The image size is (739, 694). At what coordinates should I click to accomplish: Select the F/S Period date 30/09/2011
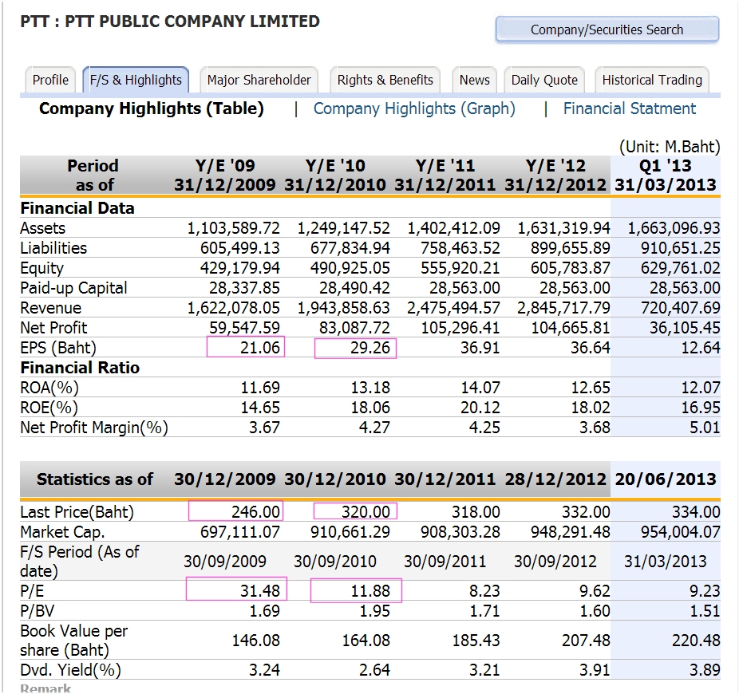(445, 561)
